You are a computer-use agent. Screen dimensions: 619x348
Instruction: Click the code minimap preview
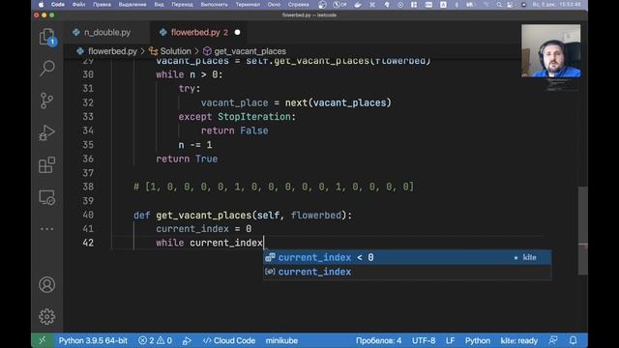[x=562, y=85]
